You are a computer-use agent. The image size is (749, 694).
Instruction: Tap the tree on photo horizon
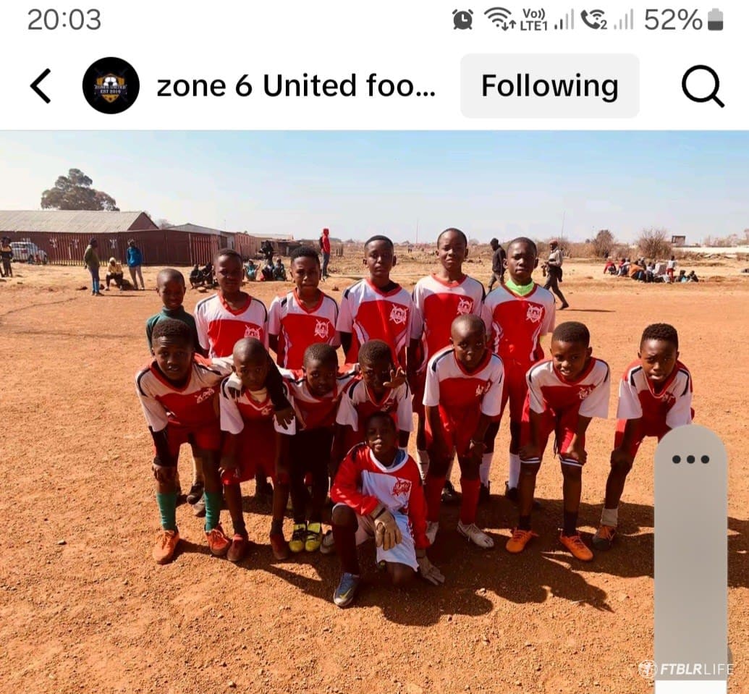click(x=79, y=190)
